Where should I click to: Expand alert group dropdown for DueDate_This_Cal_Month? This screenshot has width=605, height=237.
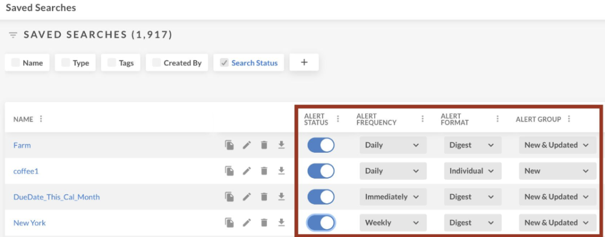556,197
